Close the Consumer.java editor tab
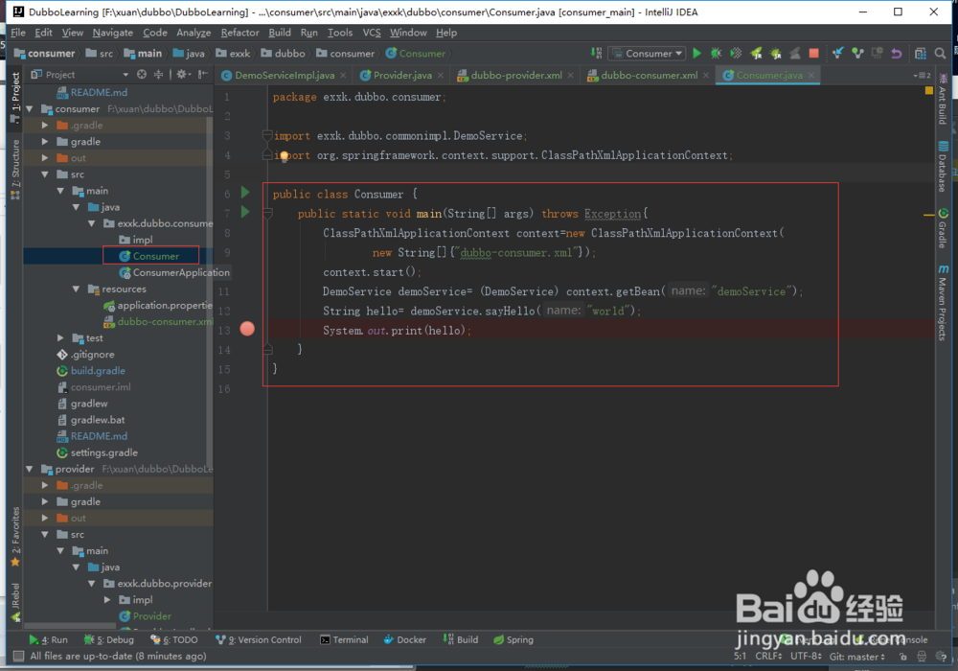Image resolution: width=958 pixels, height=671 pixels. 810,75
